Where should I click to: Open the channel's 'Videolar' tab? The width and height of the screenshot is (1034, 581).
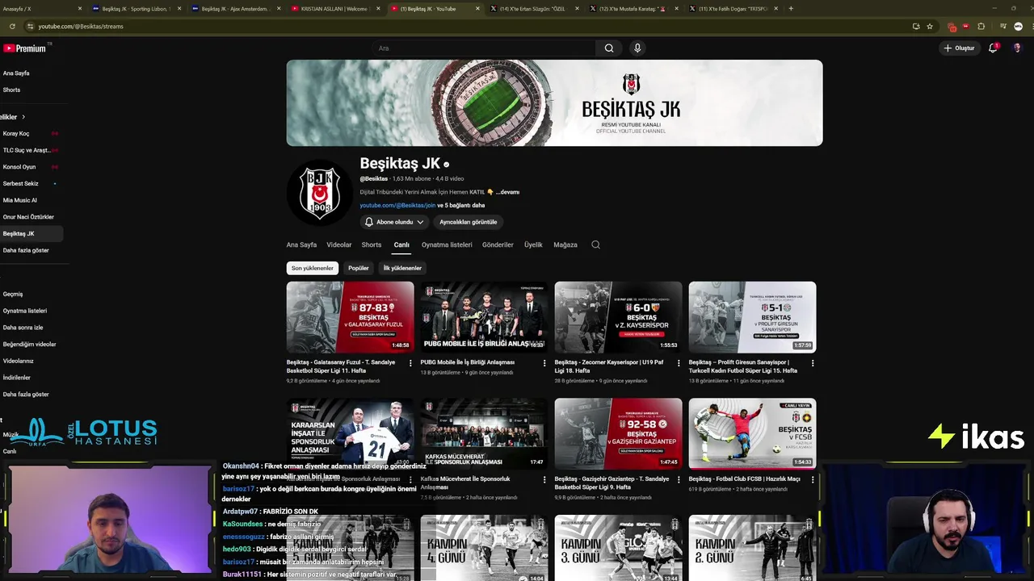pyautogui.click(x=339, y=245)
